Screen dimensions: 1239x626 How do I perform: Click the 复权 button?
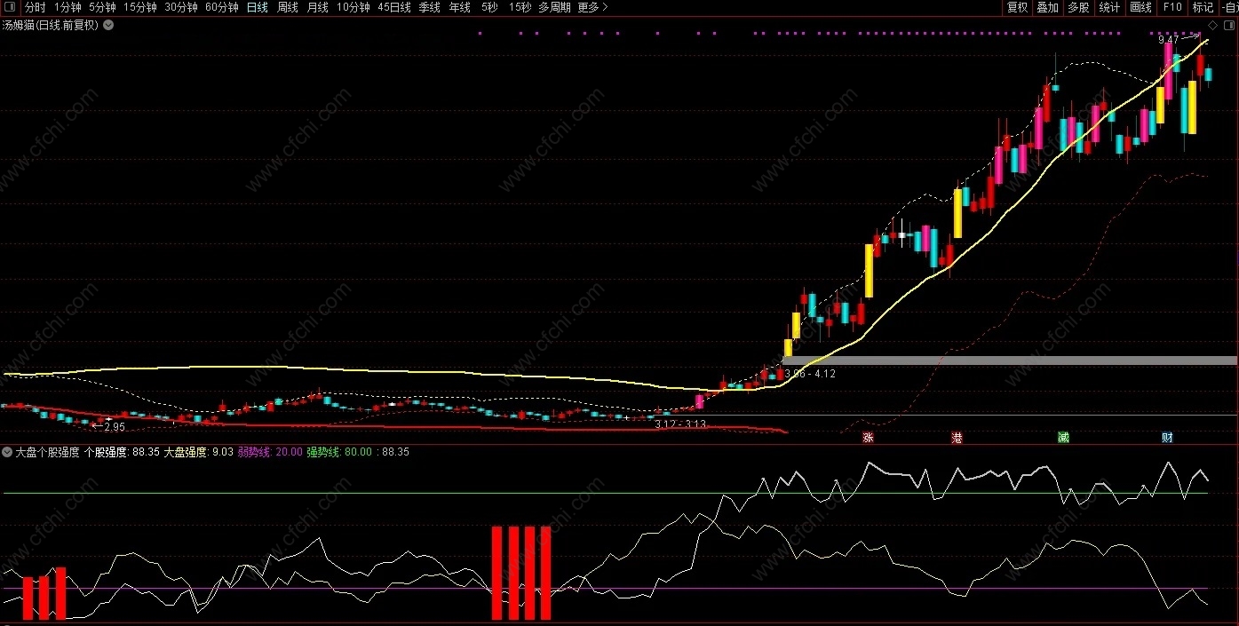[x=1017, y=7]
